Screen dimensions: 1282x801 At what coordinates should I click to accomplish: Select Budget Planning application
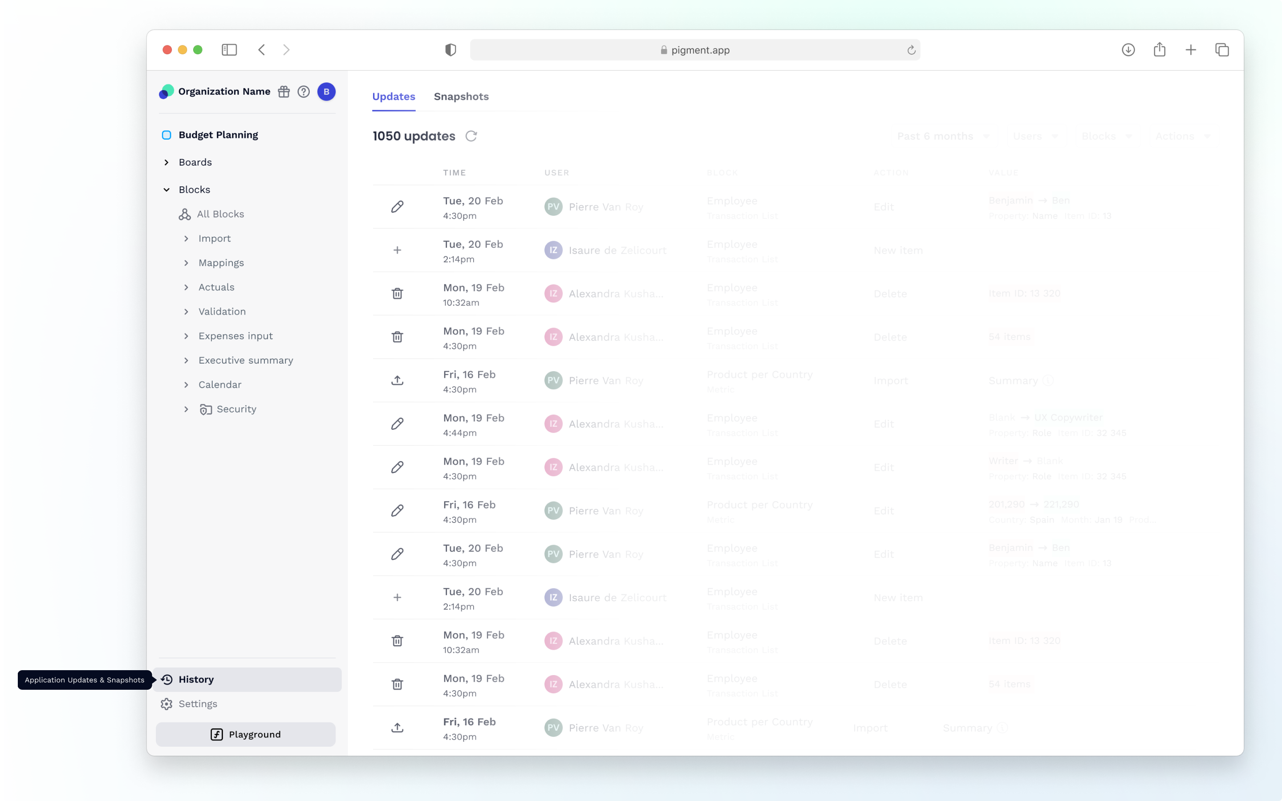218,135
